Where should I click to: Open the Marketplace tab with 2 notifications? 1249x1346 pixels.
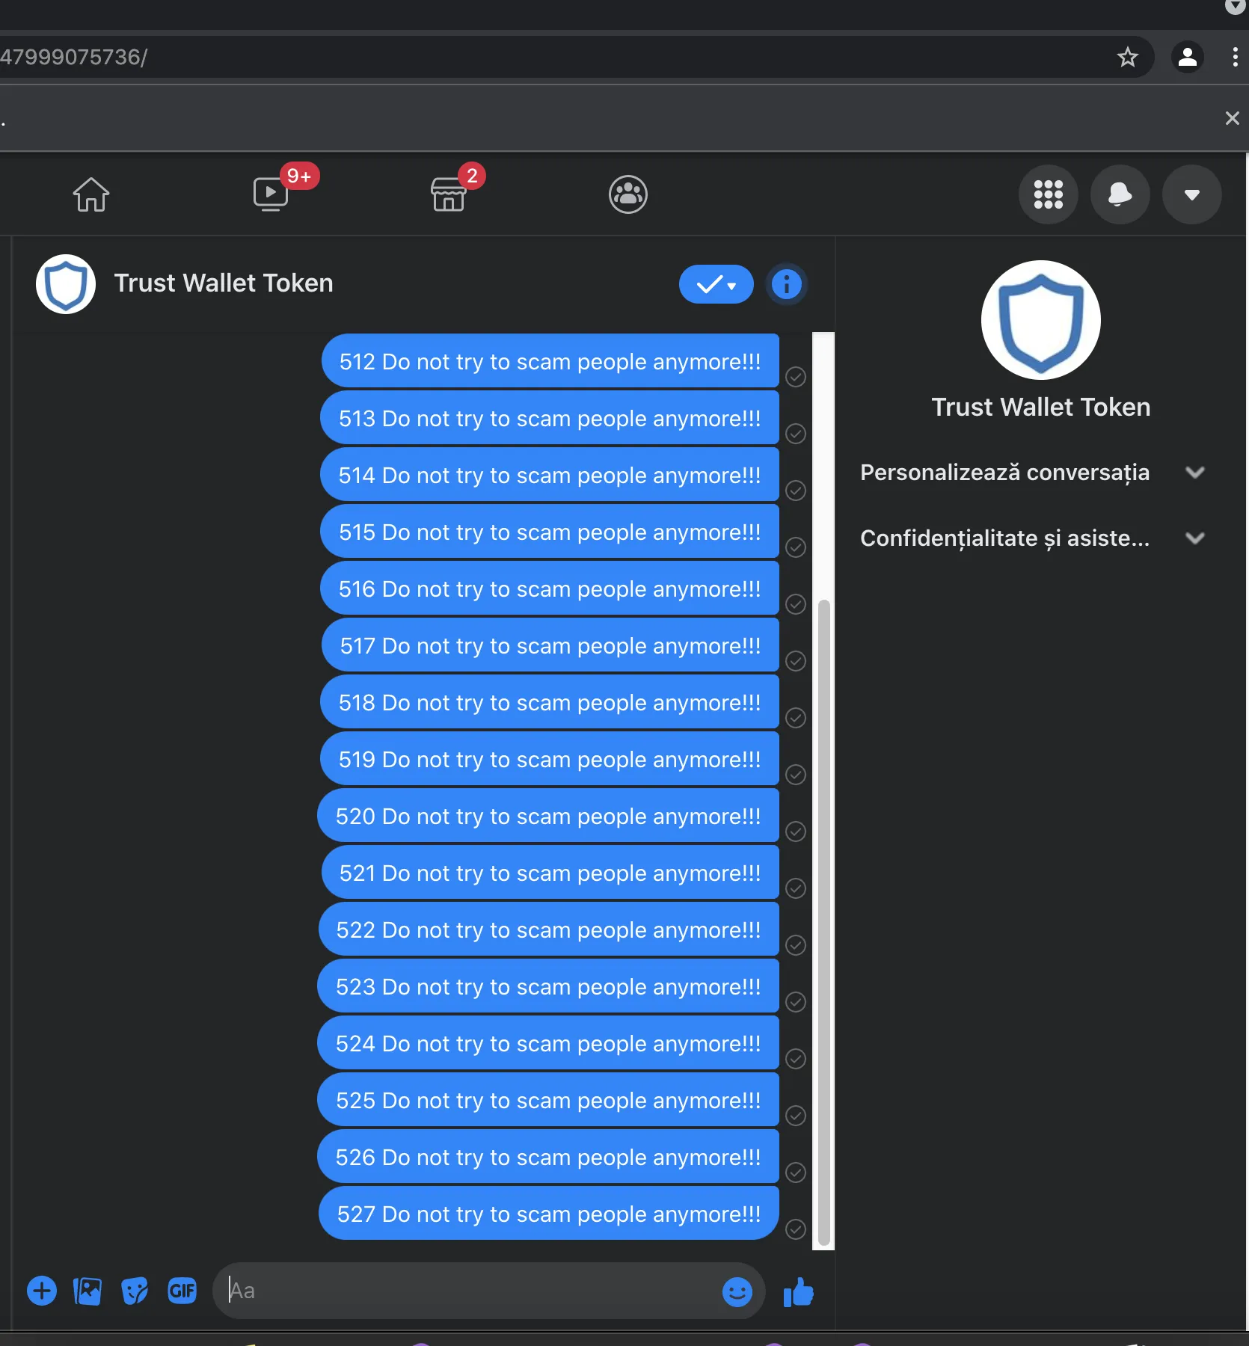tap(449, 194)
